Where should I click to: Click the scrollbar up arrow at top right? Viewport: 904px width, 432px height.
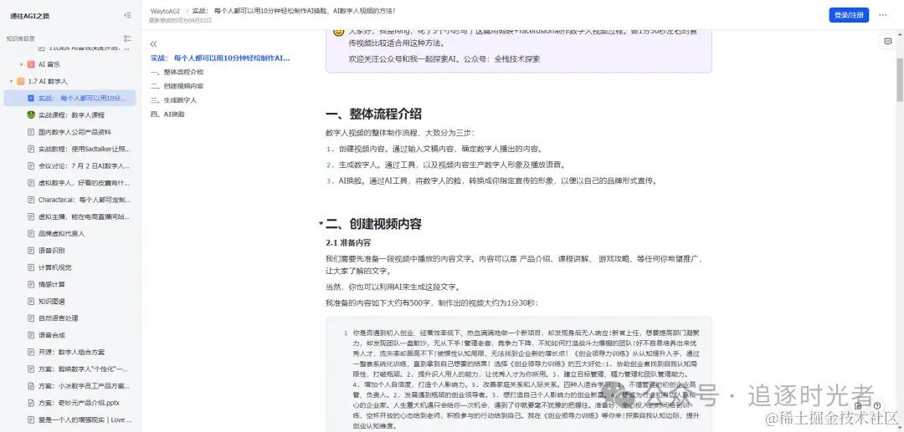[x=899, y=33]
